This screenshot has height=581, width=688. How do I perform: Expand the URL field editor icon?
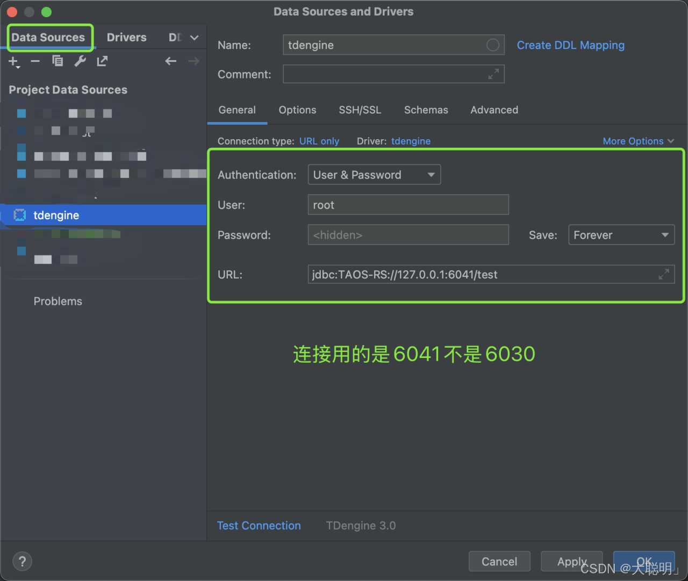664,275
